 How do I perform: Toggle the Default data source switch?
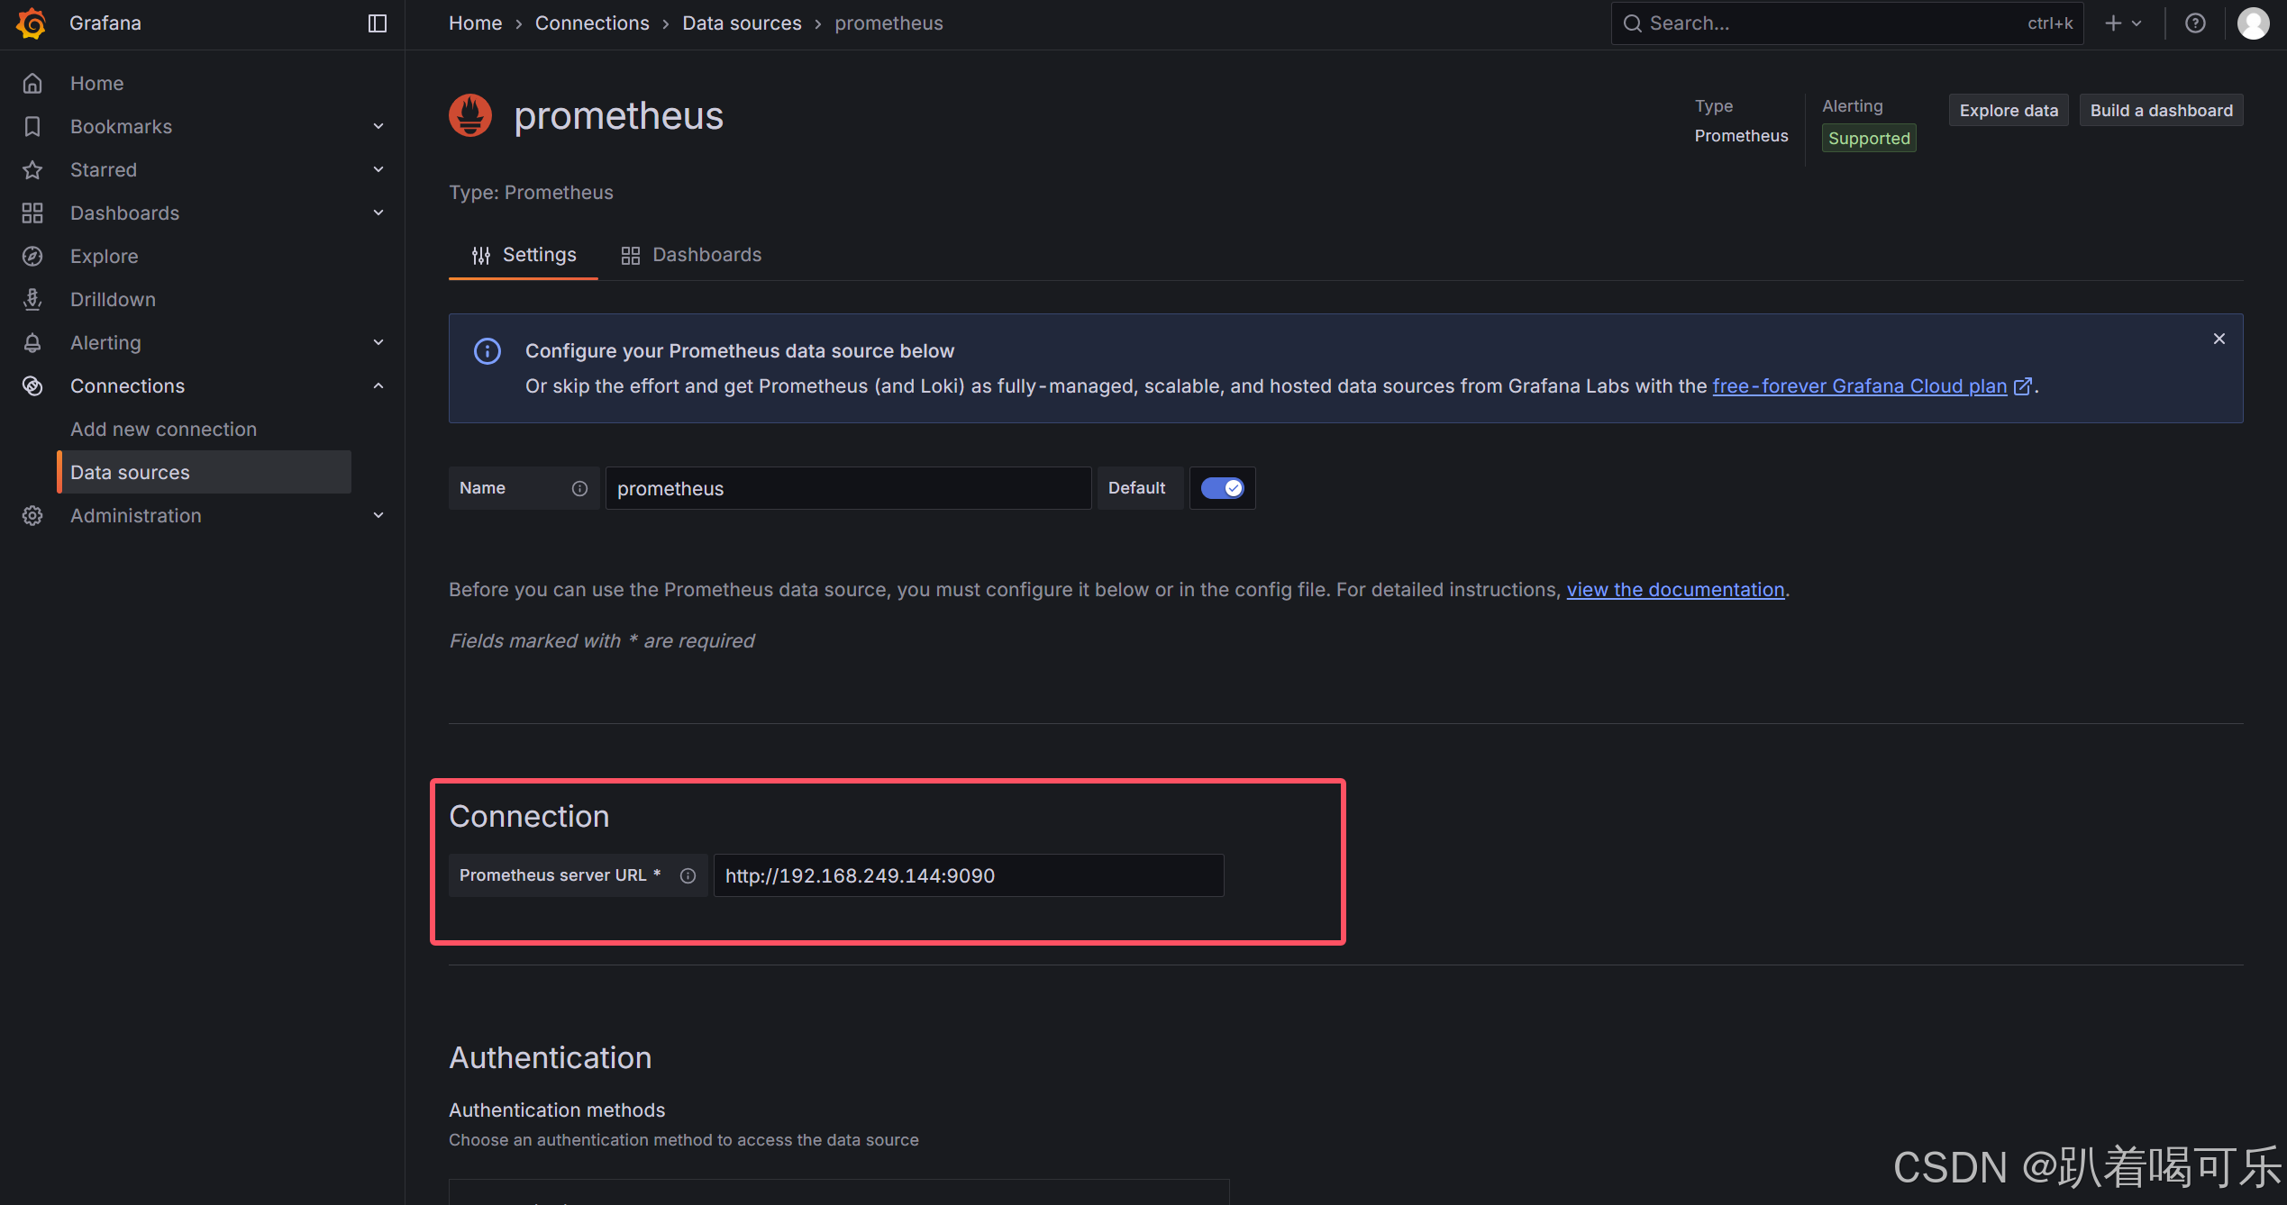tap(1222, 488)
